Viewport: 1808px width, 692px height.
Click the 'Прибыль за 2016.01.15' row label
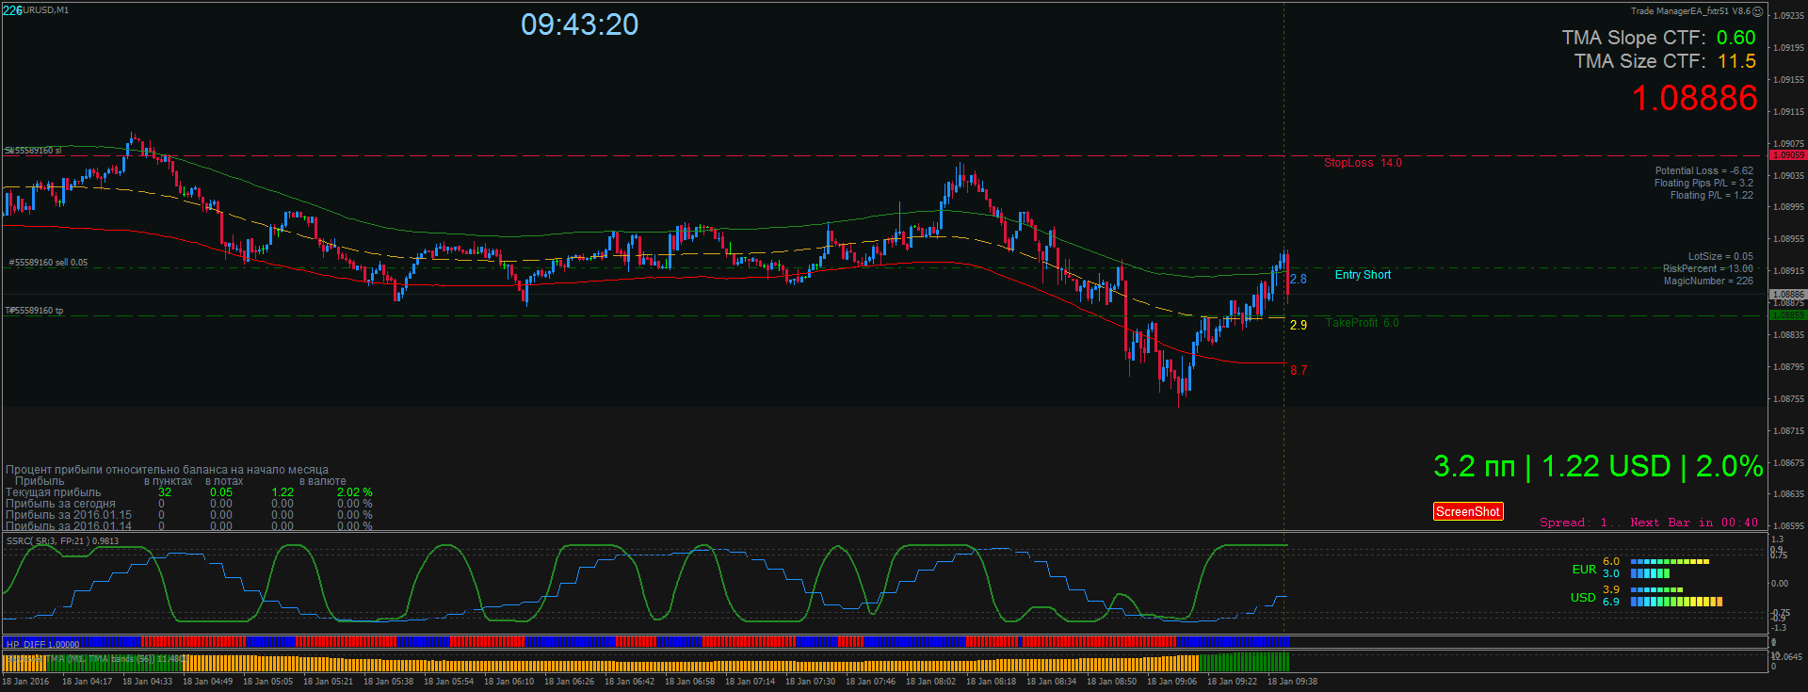pos(69,515)
